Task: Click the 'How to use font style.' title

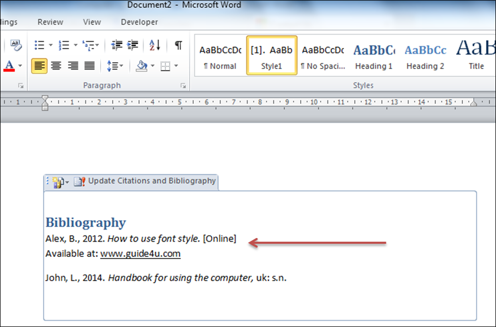Action: click(154, 239)
